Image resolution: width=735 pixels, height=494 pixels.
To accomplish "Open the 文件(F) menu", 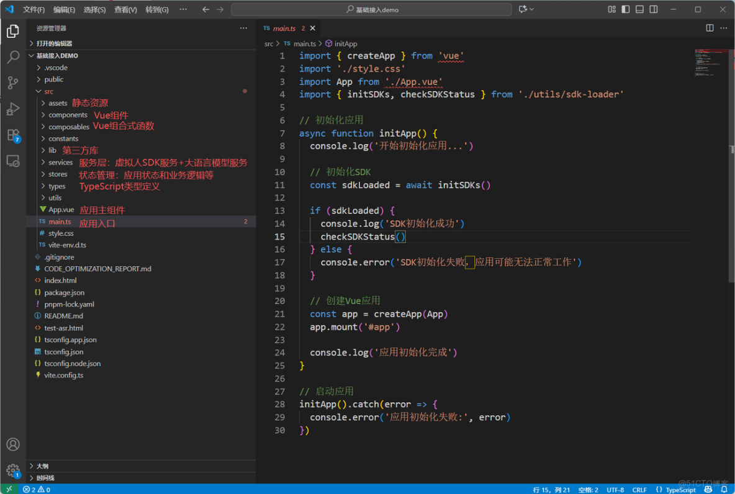I will tap(34, 9).
